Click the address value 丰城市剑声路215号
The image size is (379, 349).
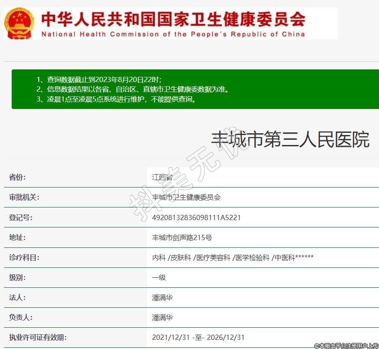pyautogui.click(x=182, y=237)
